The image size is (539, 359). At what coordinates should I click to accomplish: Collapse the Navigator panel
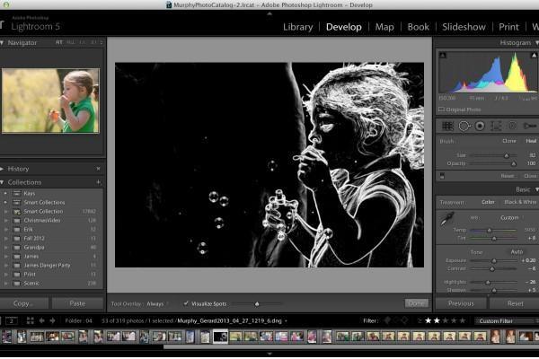[2, 43]
